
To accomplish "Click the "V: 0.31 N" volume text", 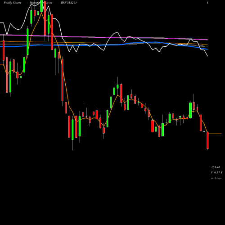I will (216, 172).
